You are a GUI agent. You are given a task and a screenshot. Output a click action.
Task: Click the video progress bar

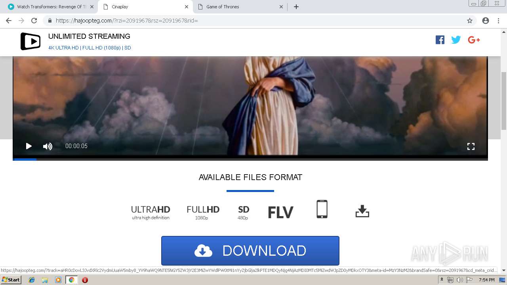tap(250, 159)
